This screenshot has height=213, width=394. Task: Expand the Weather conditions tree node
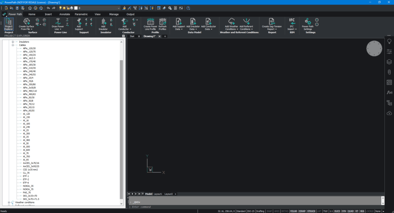[x=9, y=203]
